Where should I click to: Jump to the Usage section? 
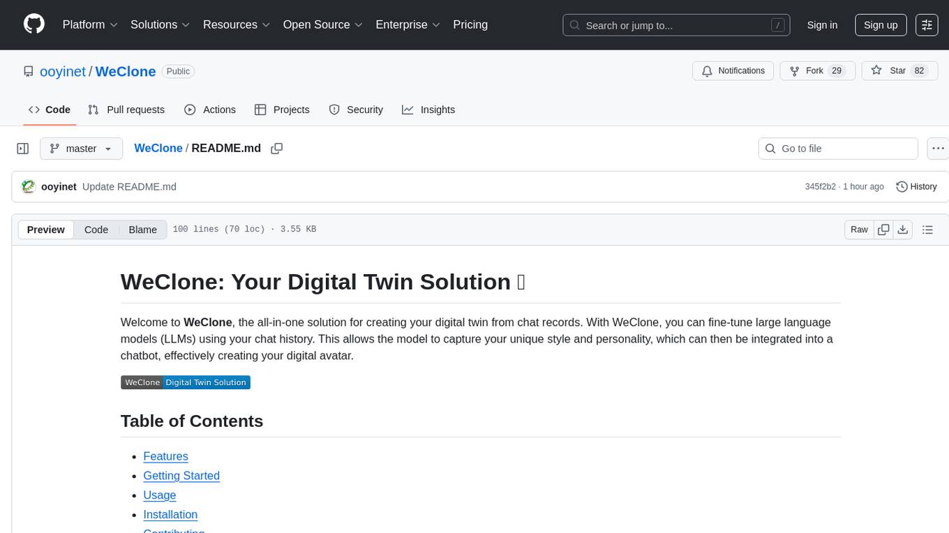click(160, 495)
